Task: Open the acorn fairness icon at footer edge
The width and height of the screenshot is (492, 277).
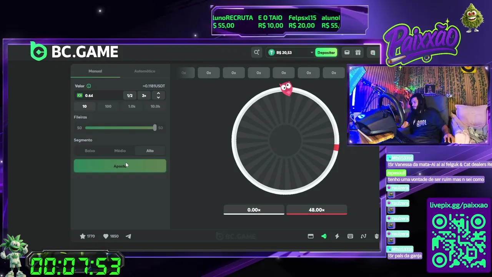Action: pyautogui.click(x=376, y=236)
